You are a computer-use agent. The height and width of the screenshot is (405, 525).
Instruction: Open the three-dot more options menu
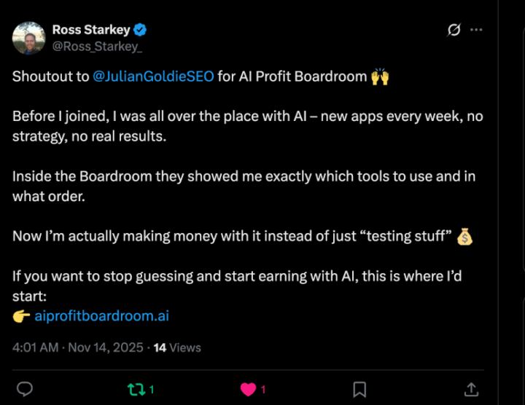point(477,30)
